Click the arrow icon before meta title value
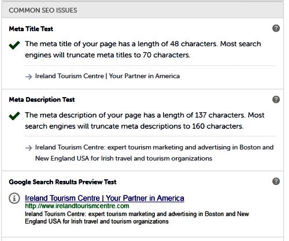The image size is (289, 241). point(29,77)
